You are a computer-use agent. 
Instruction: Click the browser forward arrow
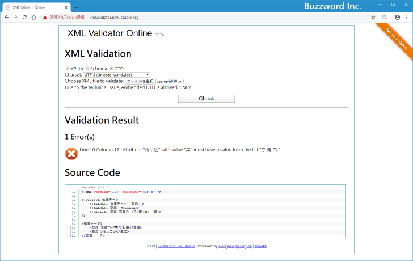[15, 18]
